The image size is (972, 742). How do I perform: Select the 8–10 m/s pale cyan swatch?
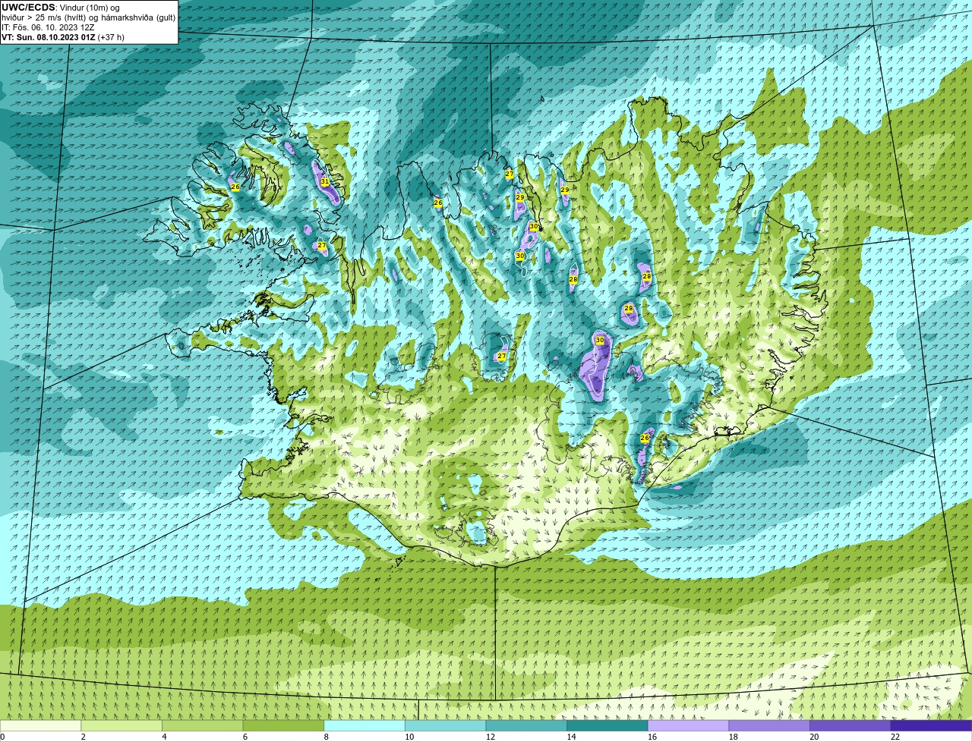pyautogui.click(x=364, y=725)
